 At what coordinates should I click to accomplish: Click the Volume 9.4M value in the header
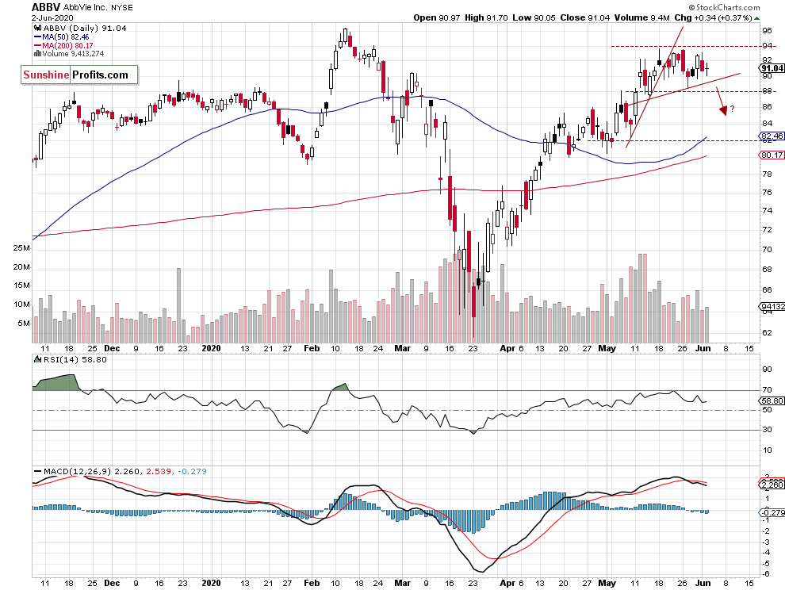pos(641,17)
